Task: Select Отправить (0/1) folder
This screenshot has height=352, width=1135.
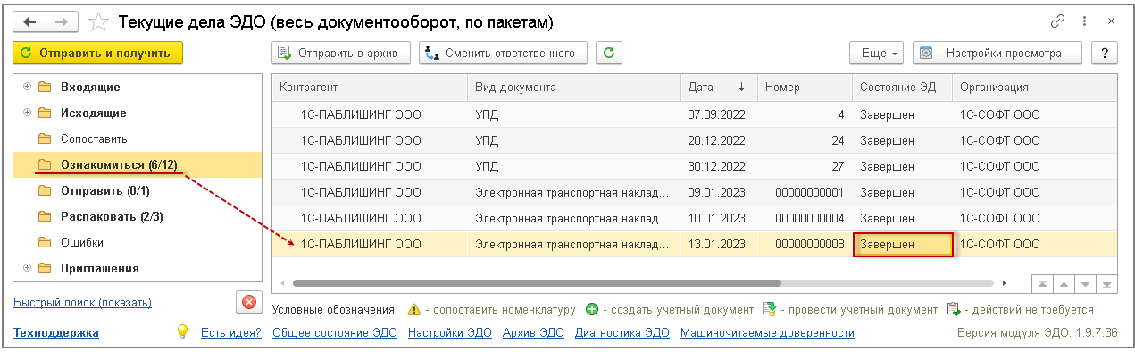Action: [104, 190]
